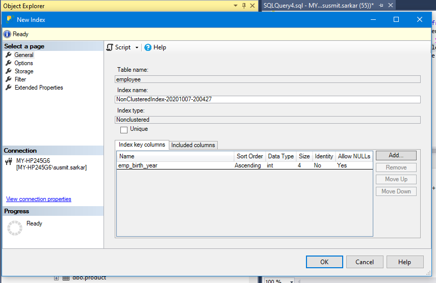436x283 pixels.
Task: Click the wrench icon beside Filter page
Action: click(9, 79)
